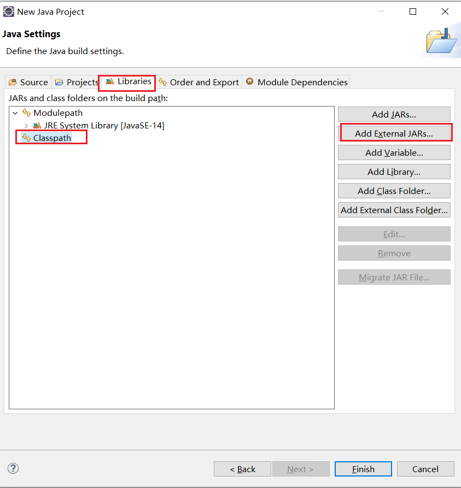Open the Add Library dialog
This screenshot has width=461, height=488.
point(394,172)
